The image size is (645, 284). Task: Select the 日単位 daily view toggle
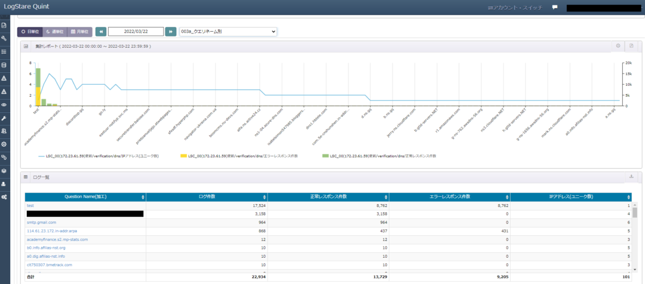[x=29, y=31]
